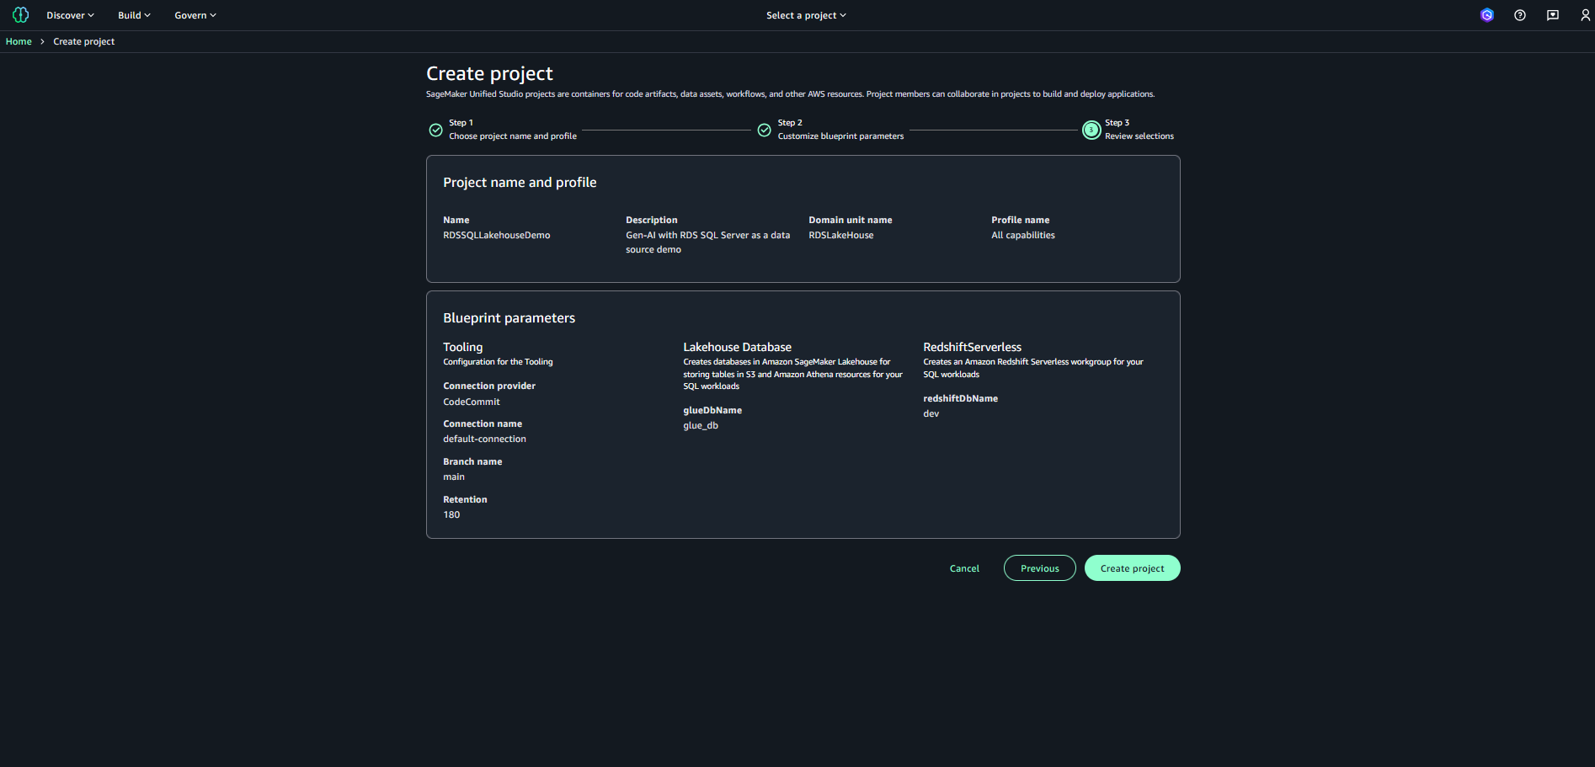Click the description text Gen-AI with RDS SQL Server
Viewport: 1595px width, 767px height.
click(708, 242)
